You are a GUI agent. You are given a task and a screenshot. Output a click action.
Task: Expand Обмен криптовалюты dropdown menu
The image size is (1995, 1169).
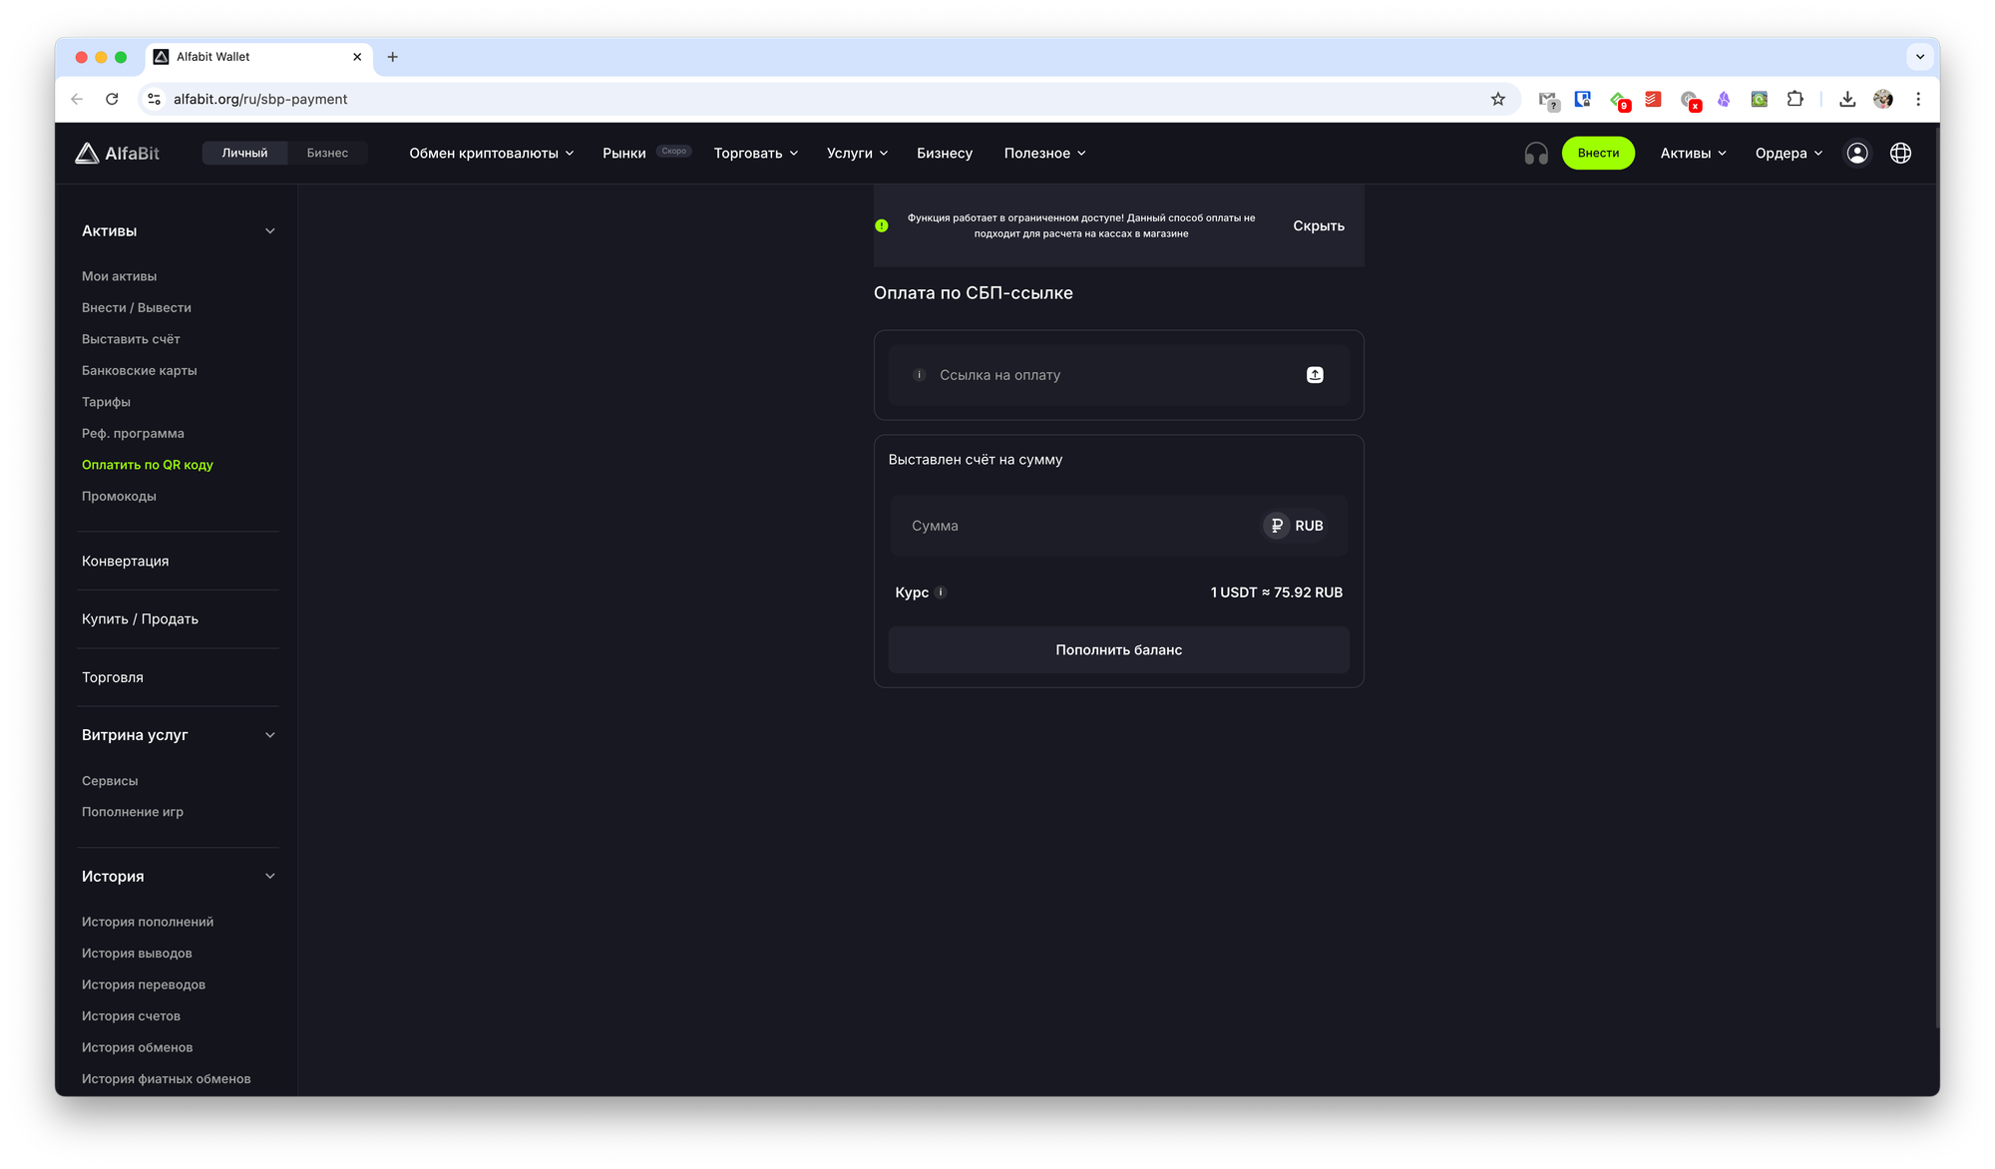[x=491, y=154]
